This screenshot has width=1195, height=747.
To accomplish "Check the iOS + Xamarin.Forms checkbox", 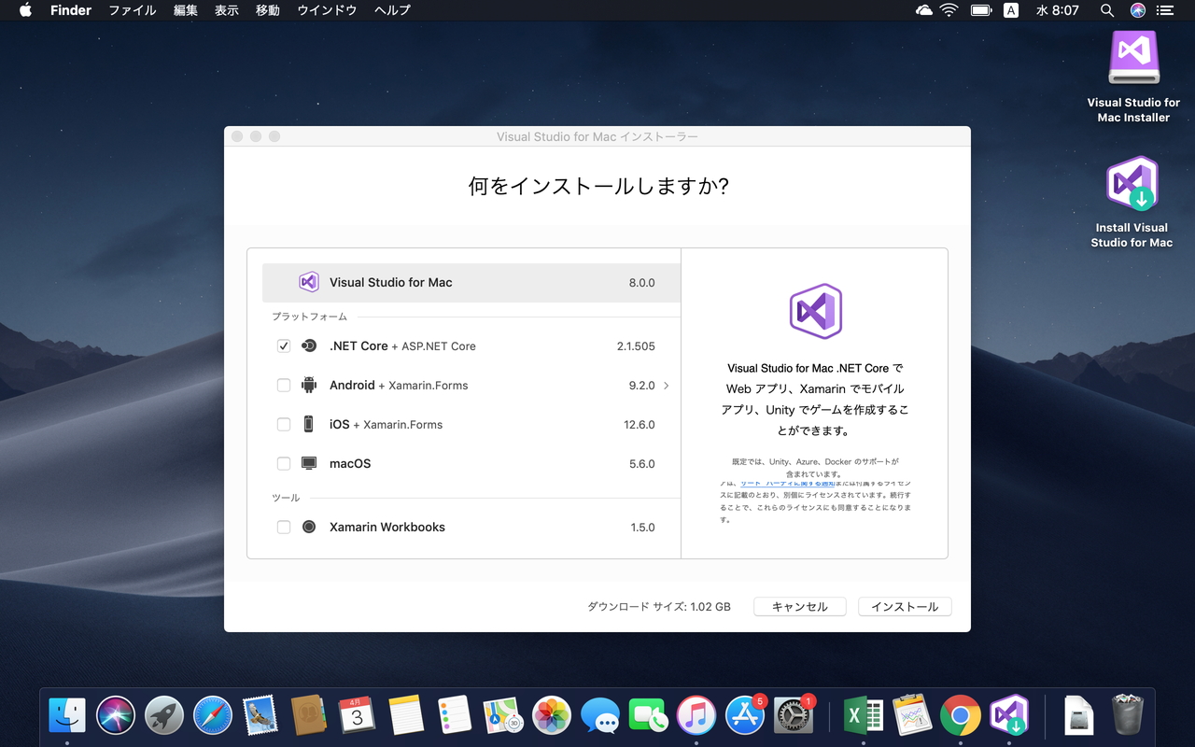I will [283, 424].
